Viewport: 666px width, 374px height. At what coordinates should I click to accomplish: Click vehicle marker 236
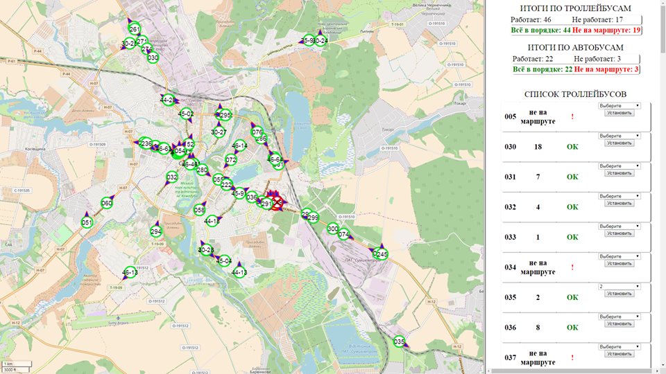[145, 143]
